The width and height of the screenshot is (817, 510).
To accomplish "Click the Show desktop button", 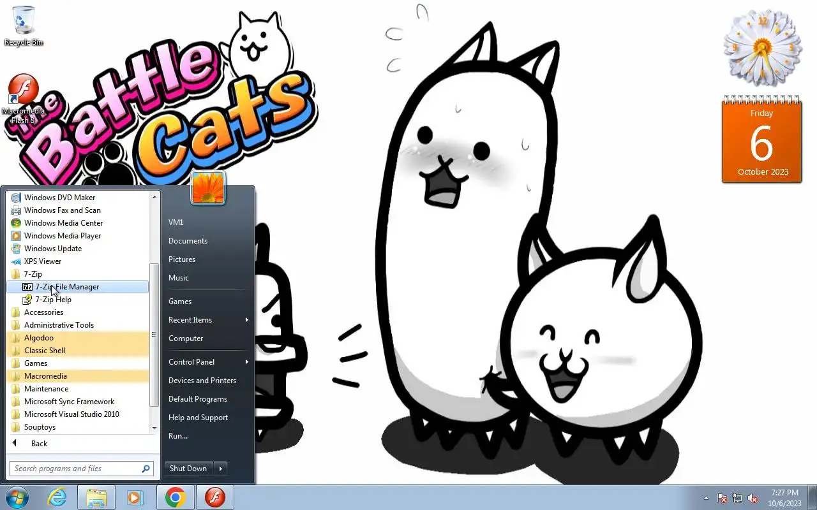I will click(x=812, y=498).
